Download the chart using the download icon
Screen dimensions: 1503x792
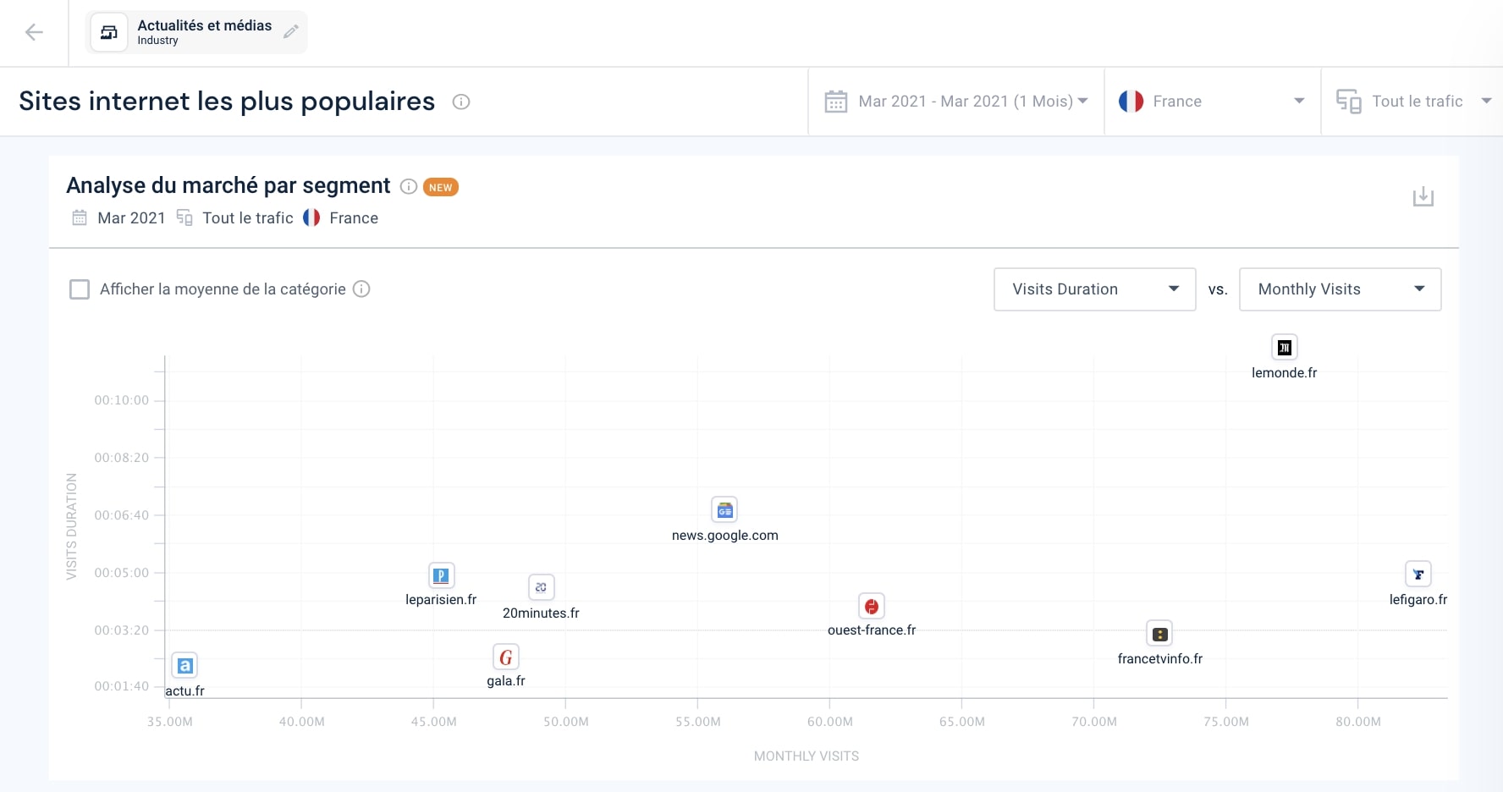tap(1423, 196)
